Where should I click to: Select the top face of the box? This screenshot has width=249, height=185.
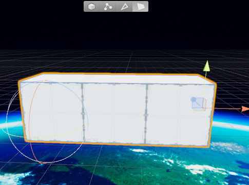[118, 79]
